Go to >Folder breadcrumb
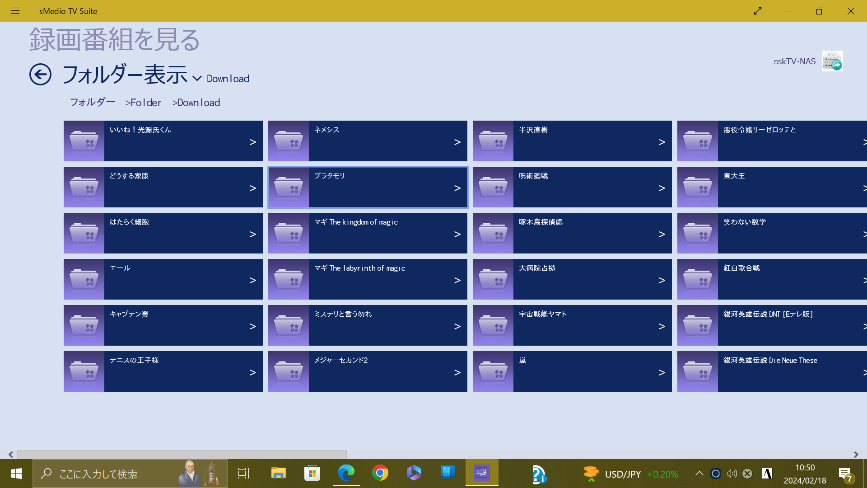The width and height of the screenshot is (867, 488). tap(143, 103)
